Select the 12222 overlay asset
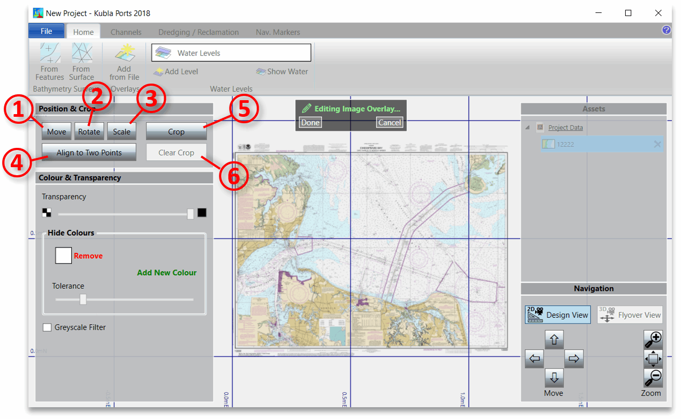This screenshot has height=419, width=681. (x=602, y=144)
